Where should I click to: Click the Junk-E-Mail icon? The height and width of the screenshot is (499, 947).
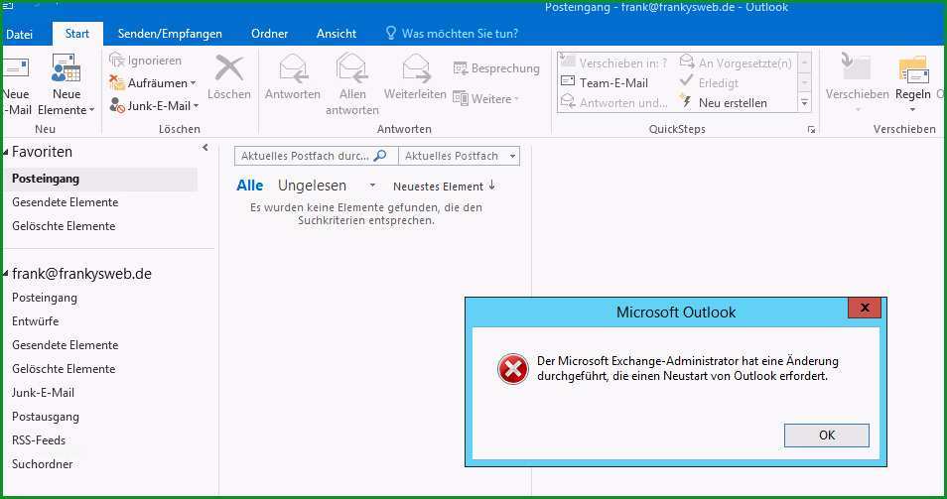pyautogui.click(x=116, y=105)
